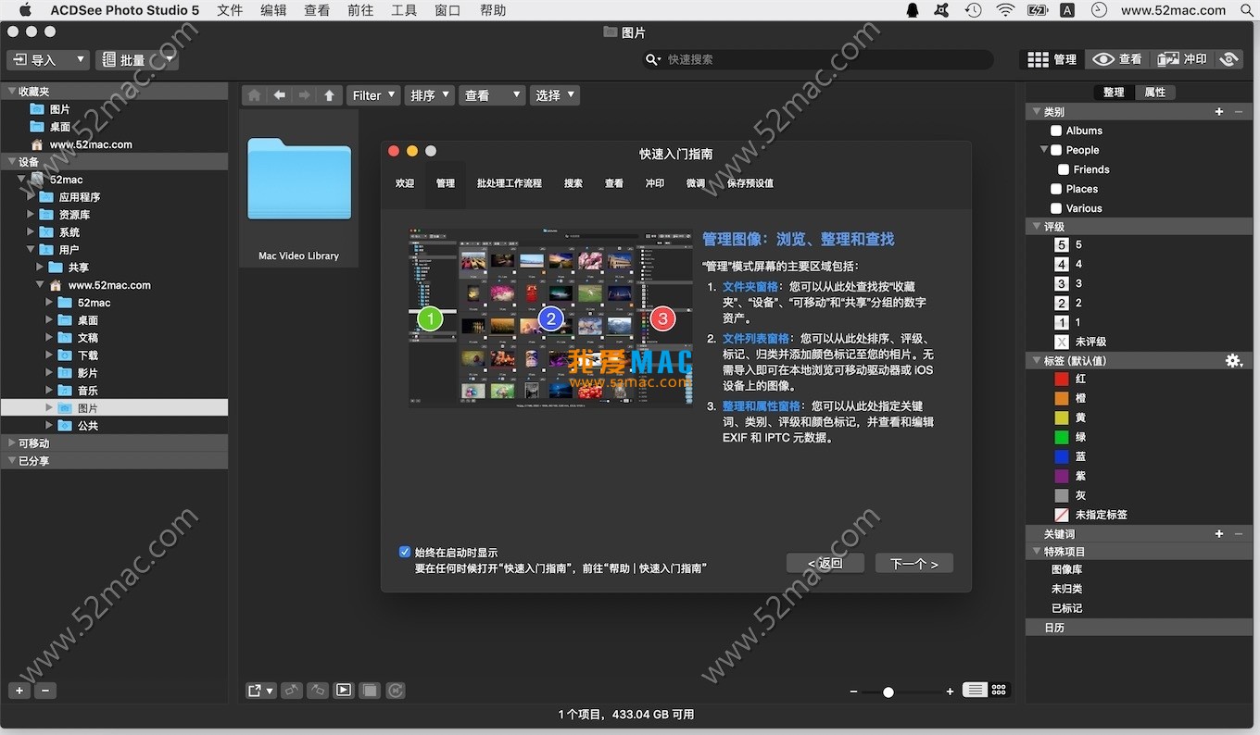Click the circular icon in bottom toolbar
This screenshot has height=735, width=1260.
(x=396, y=691)
